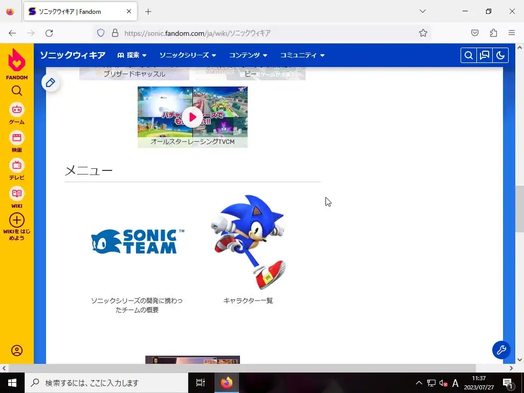
Task: Click the キャラクター一覧 caption text
Action: click(248, 300)
